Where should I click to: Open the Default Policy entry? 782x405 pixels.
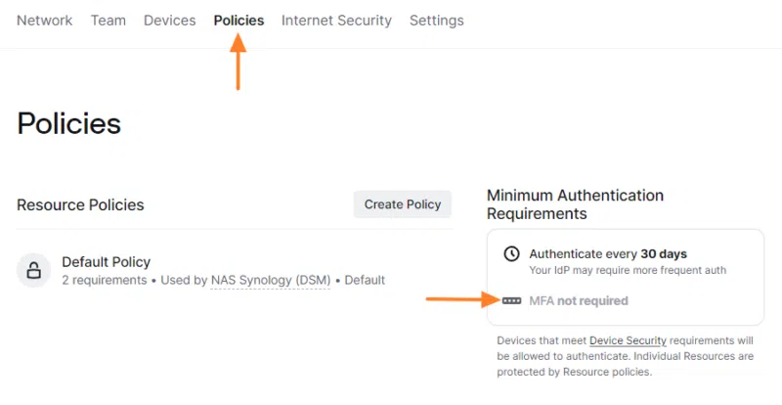[107, 261]
